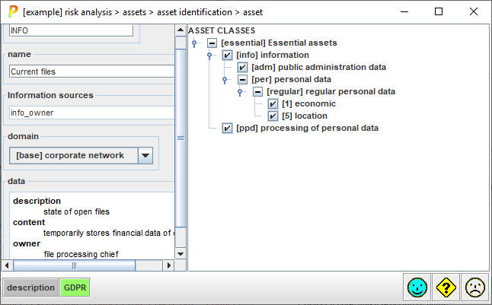Click the horizontal scrollbar in left panel

74,265
